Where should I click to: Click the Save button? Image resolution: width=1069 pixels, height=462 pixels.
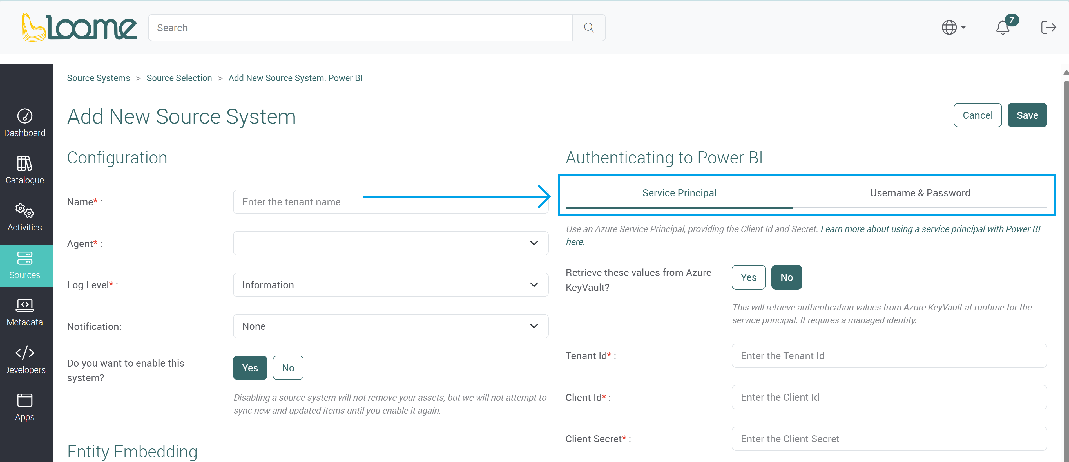(1027, 115)
